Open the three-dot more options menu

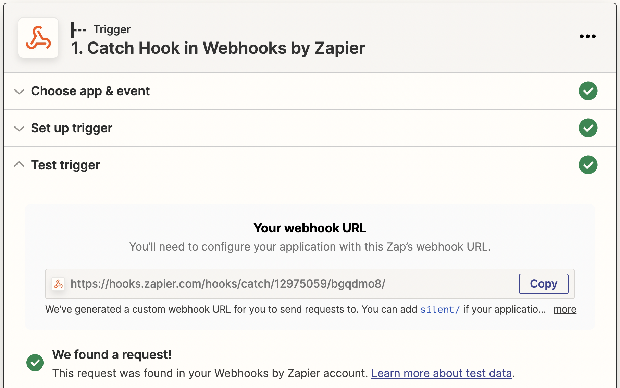pos(588,36)
